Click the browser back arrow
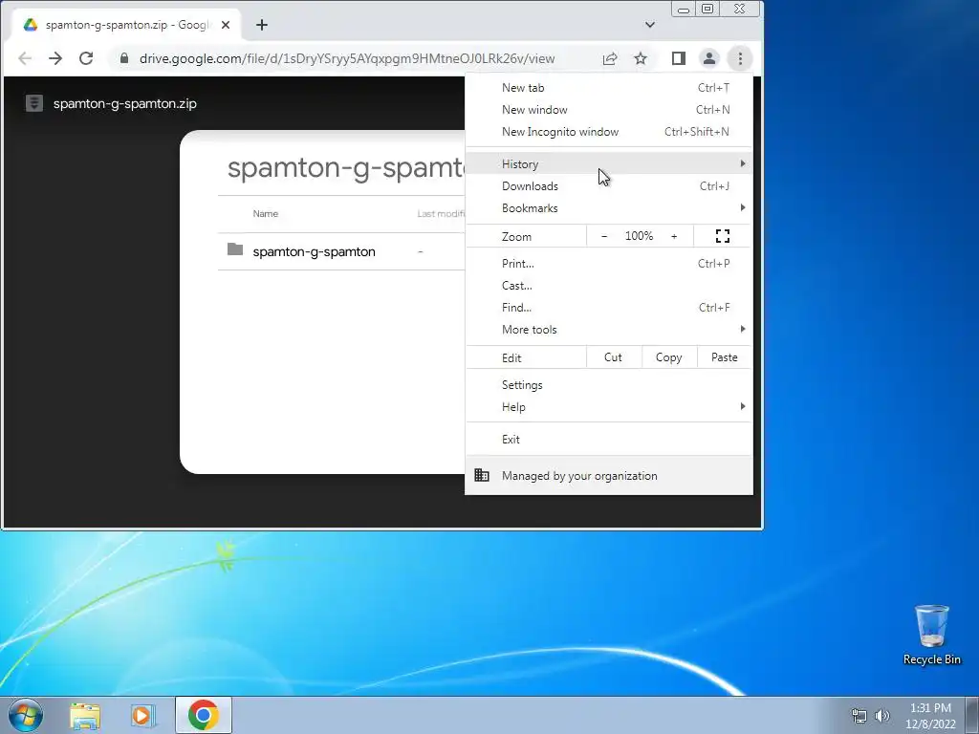Viewport: 979px width, 734px height. (x=25, y=58)
